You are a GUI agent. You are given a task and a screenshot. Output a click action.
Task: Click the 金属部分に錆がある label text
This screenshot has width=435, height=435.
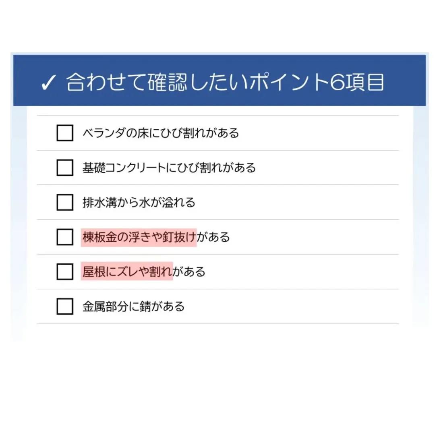tap(133, 307)
